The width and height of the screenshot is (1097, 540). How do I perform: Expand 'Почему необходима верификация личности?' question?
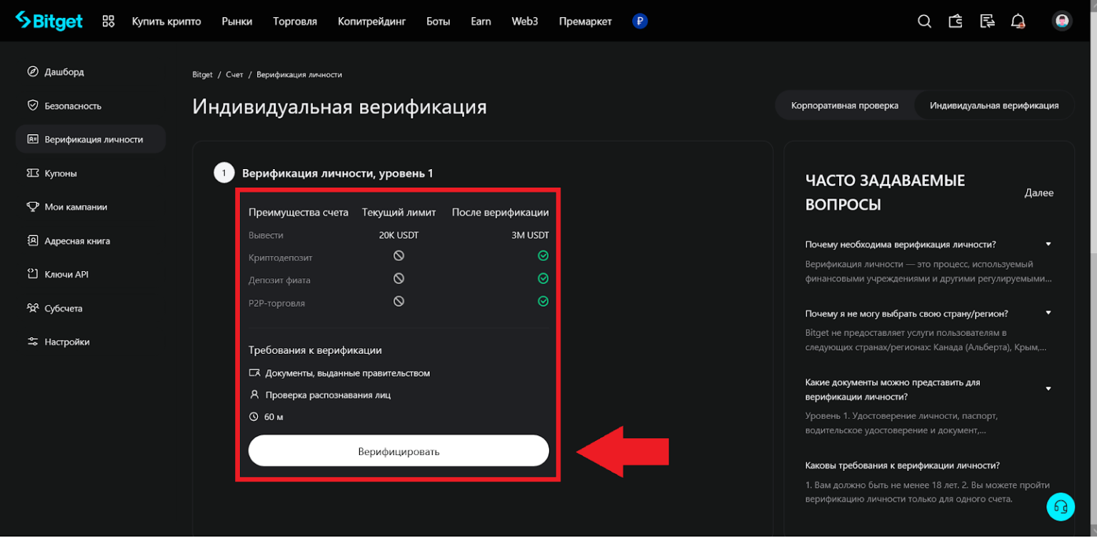(1048, 244)
